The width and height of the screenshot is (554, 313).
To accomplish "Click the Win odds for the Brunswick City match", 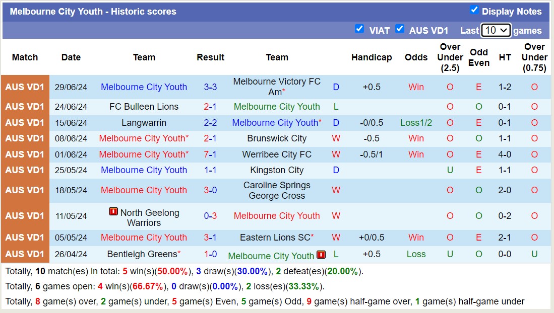I will click(x=416, y=138).
